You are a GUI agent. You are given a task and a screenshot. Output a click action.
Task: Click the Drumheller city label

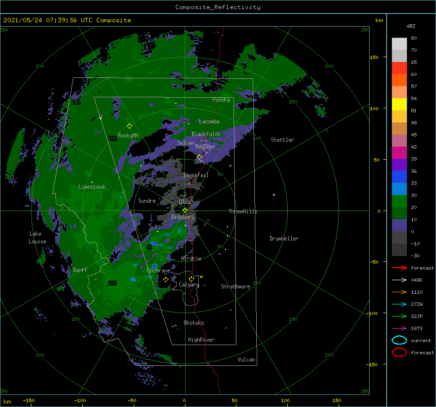[284, 239]
